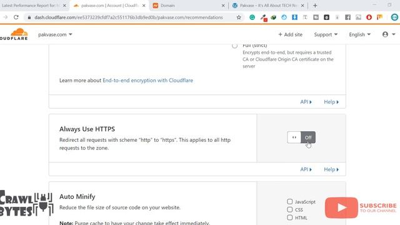
Task: Switch to Latest Performance Report tab
Action: tap(31, 6)
